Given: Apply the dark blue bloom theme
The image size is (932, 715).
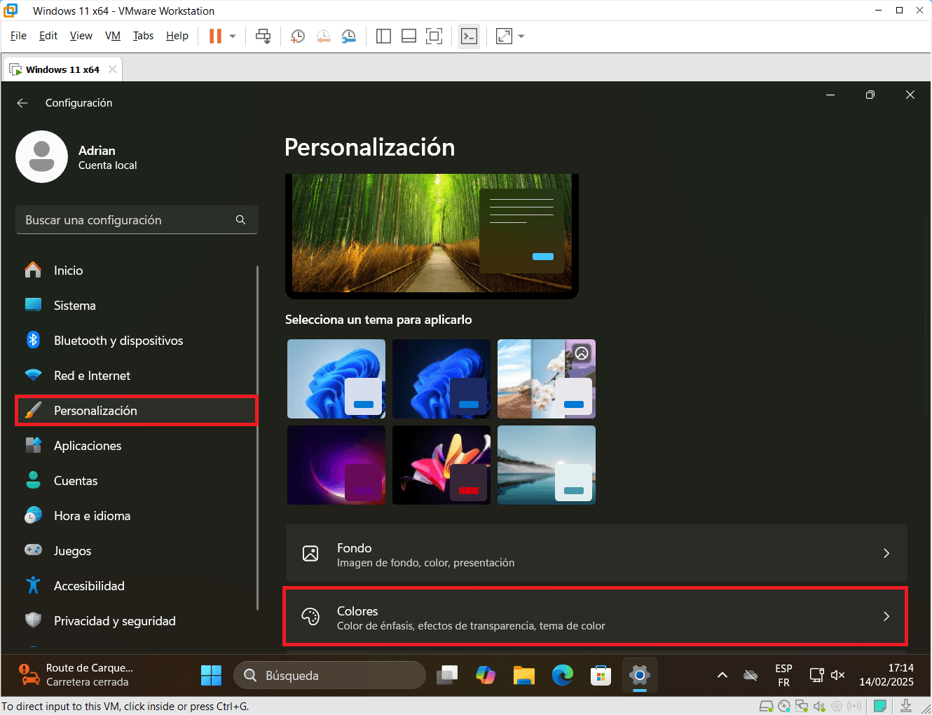Looking at the screenshot, I should pyautogui.click(x=441, y=379).
